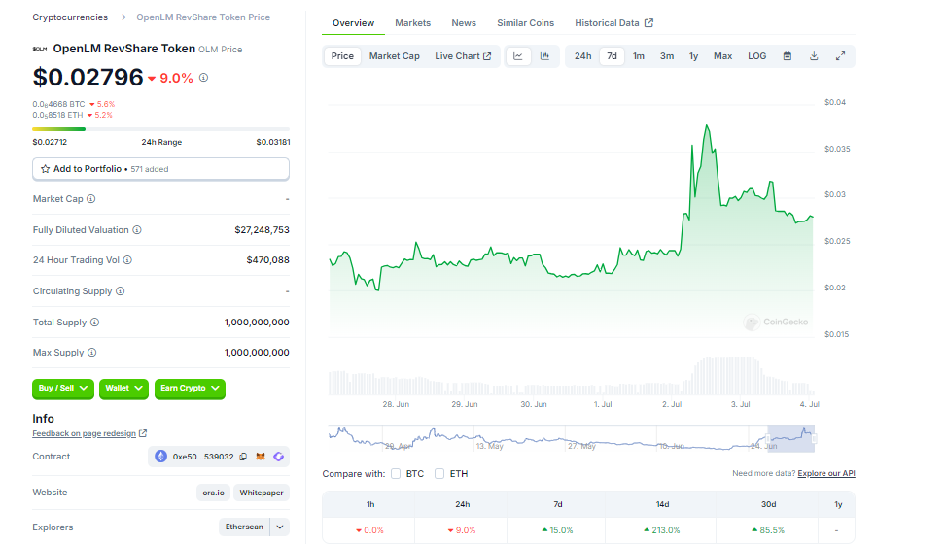Open the Wallet dropdown

[123, 389]
